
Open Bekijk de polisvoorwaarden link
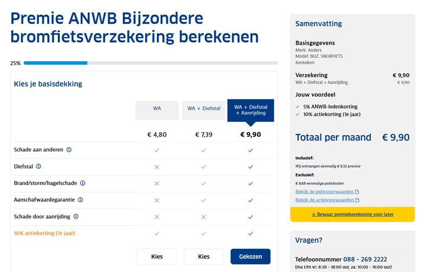point(324,192)
